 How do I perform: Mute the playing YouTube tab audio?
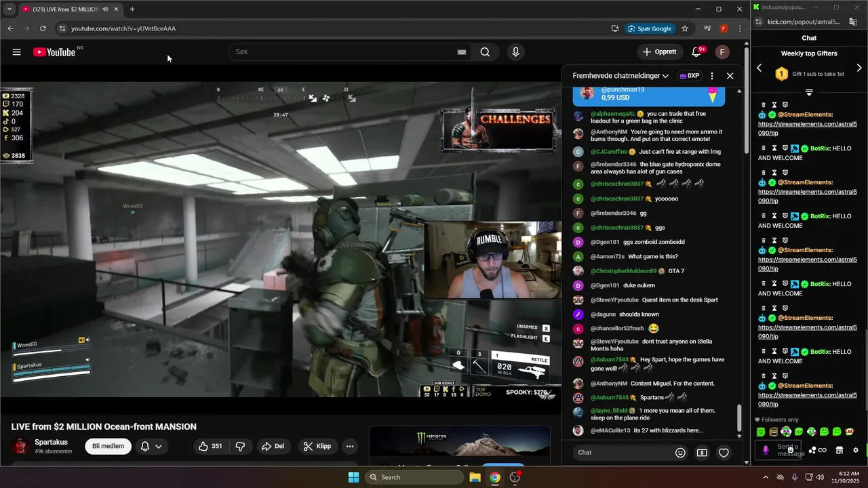105,9
